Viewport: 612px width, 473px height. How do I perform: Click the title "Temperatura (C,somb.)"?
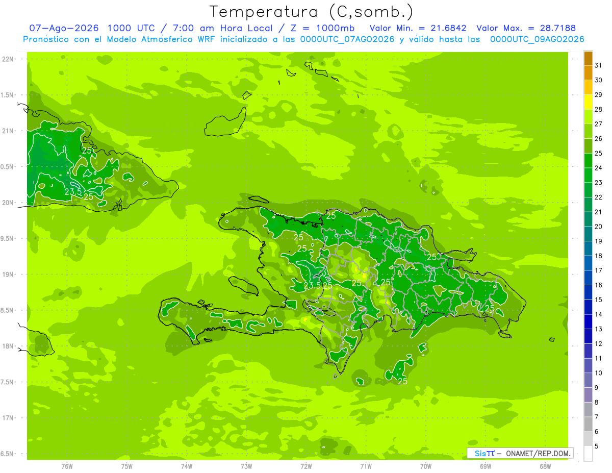312,12
